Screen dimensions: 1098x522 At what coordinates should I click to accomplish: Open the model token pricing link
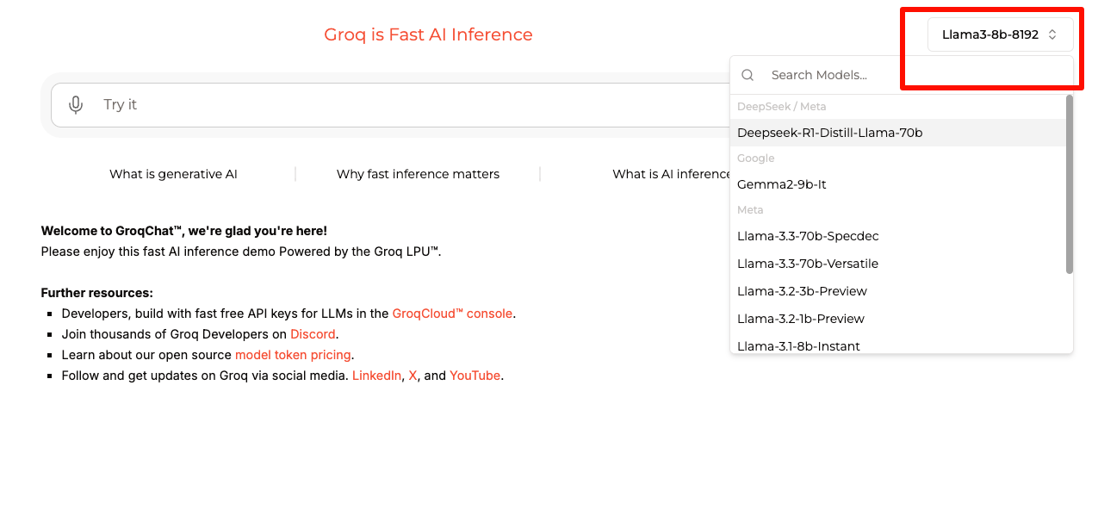pyautogui.click(x=293, y=355)
